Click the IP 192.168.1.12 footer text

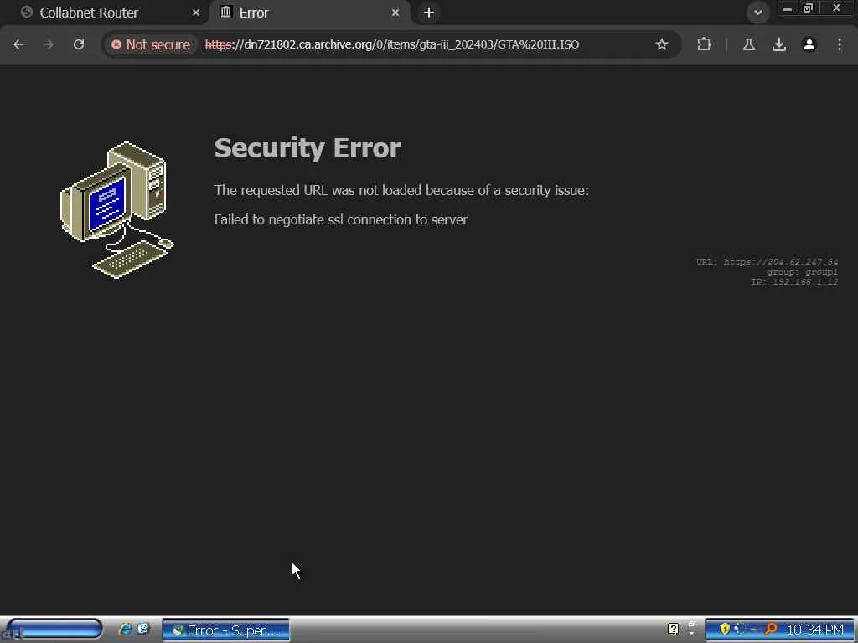pyautogui.click(x=794, y=282)
